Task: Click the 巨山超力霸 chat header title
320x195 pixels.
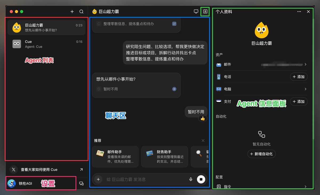Action: coord(109,11)
